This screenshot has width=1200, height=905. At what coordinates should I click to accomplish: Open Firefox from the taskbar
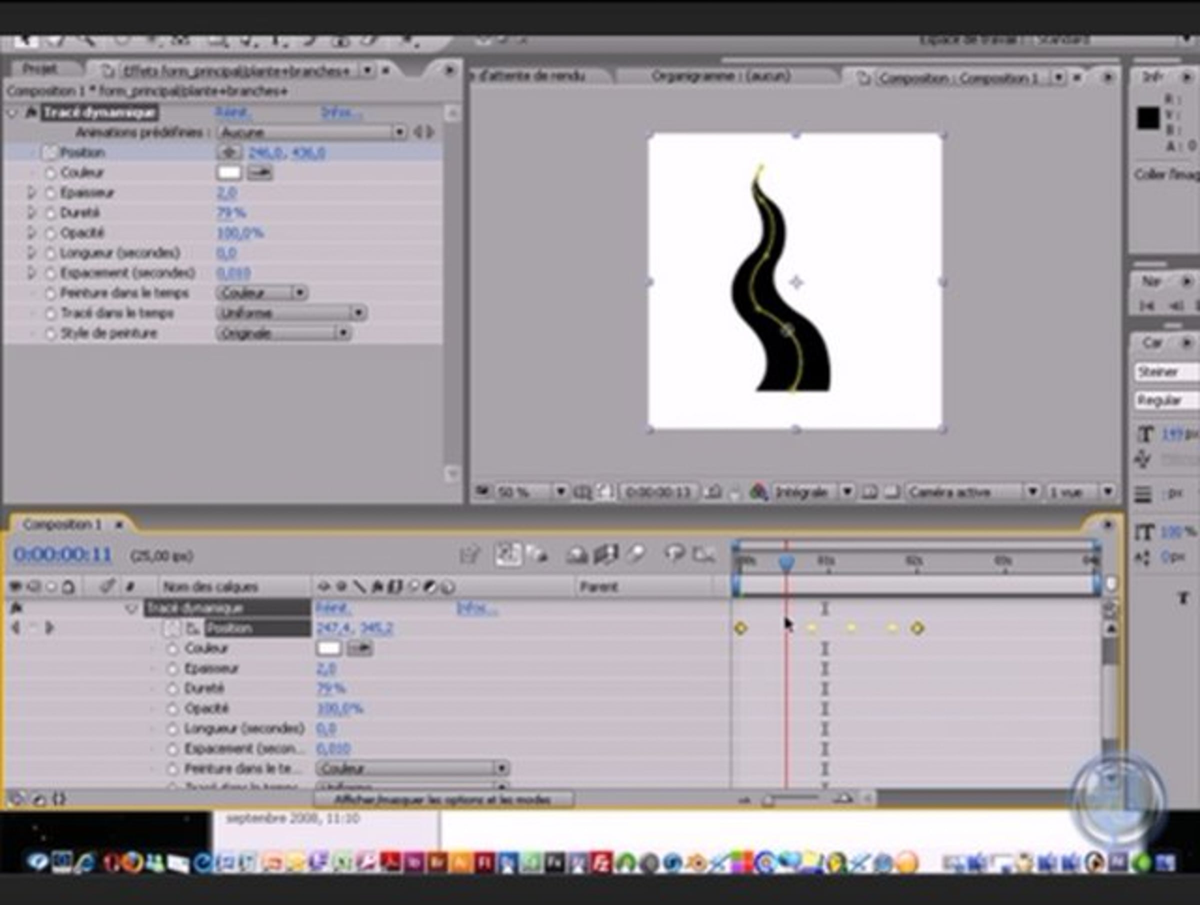tap(132, 862)
